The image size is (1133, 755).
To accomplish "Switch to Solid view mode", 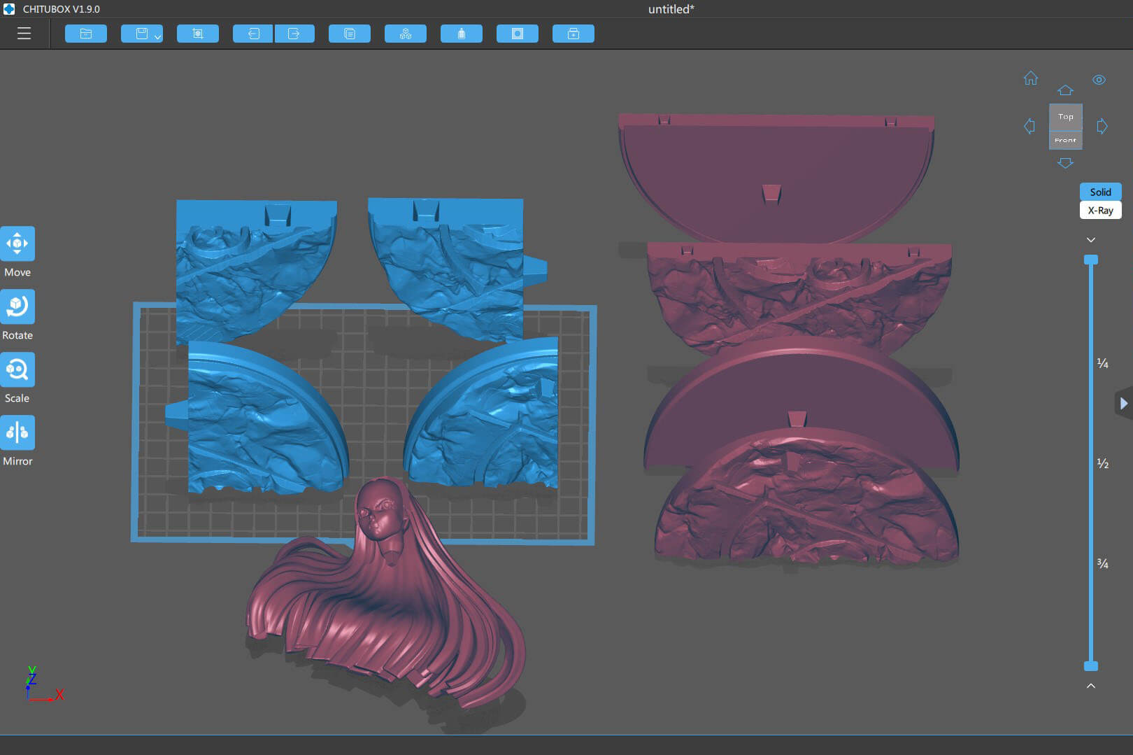I will pyautogui.click(x=1100, y=192).
